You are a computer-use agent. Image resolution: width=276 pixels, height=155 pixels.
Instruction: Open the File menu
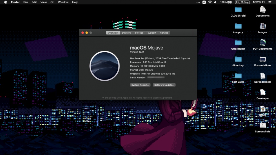26,2
